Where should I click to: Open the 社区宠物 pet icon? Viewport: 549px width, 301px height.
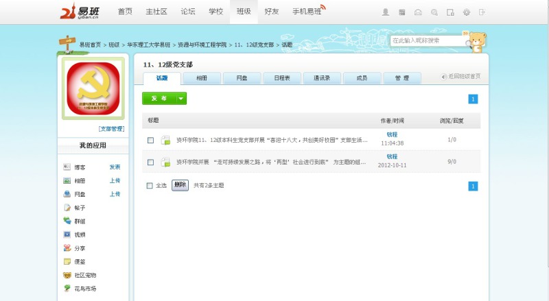[67, 275]
